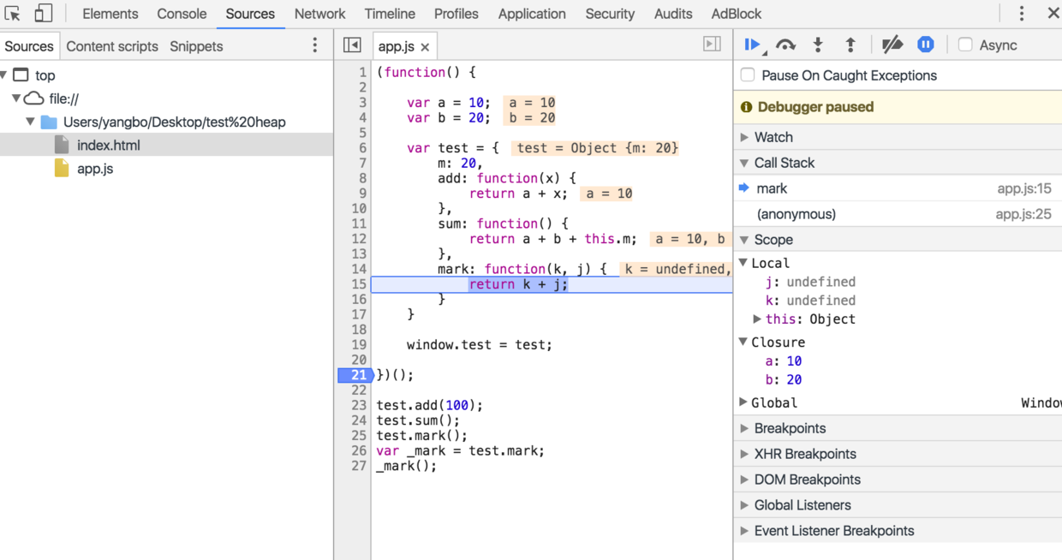Deactivate all breakpoints icon

coord(892,45)
